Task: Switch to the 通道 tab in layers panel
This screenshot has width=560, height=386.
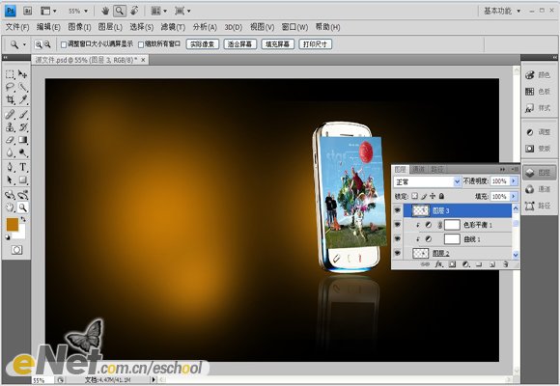Action: click(418, 169)
